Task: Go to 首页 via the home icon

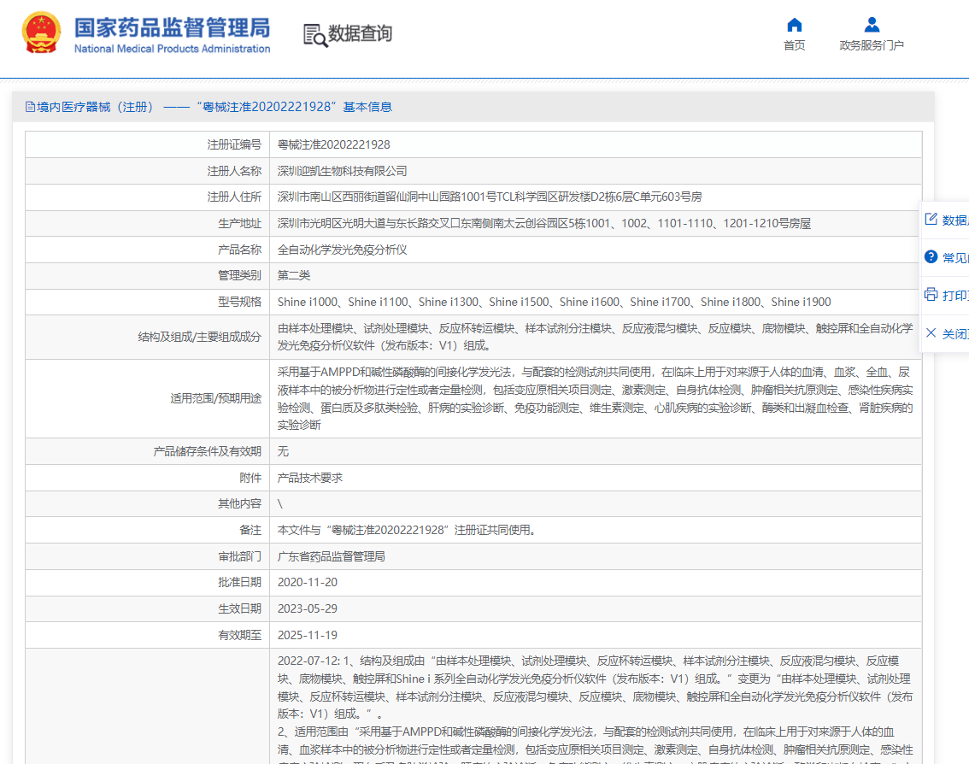Action: pyautogui.click(x=794, y=25)
